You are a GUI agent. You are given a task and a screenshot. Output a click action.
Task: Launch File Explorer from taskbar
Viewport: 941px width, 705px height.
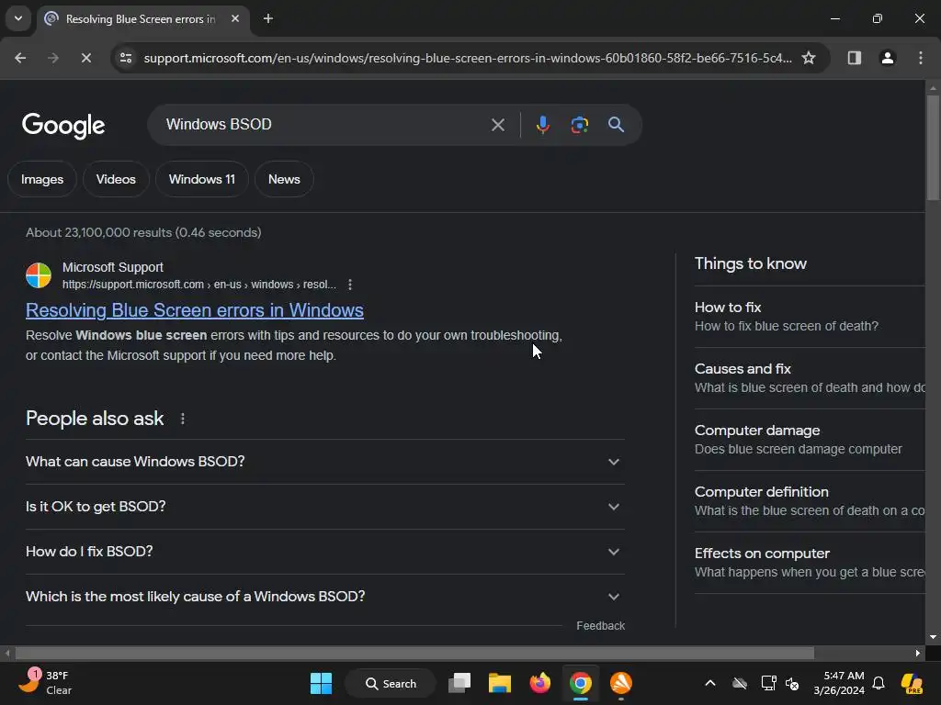click(499, 683)
